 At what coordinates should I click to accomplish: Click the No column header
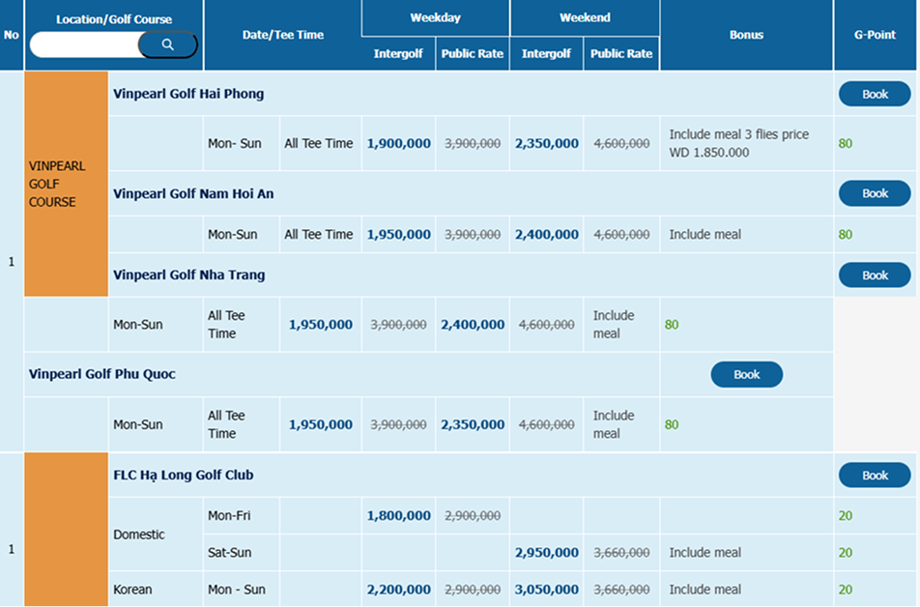pyautogui.click(x=12, y=35)
